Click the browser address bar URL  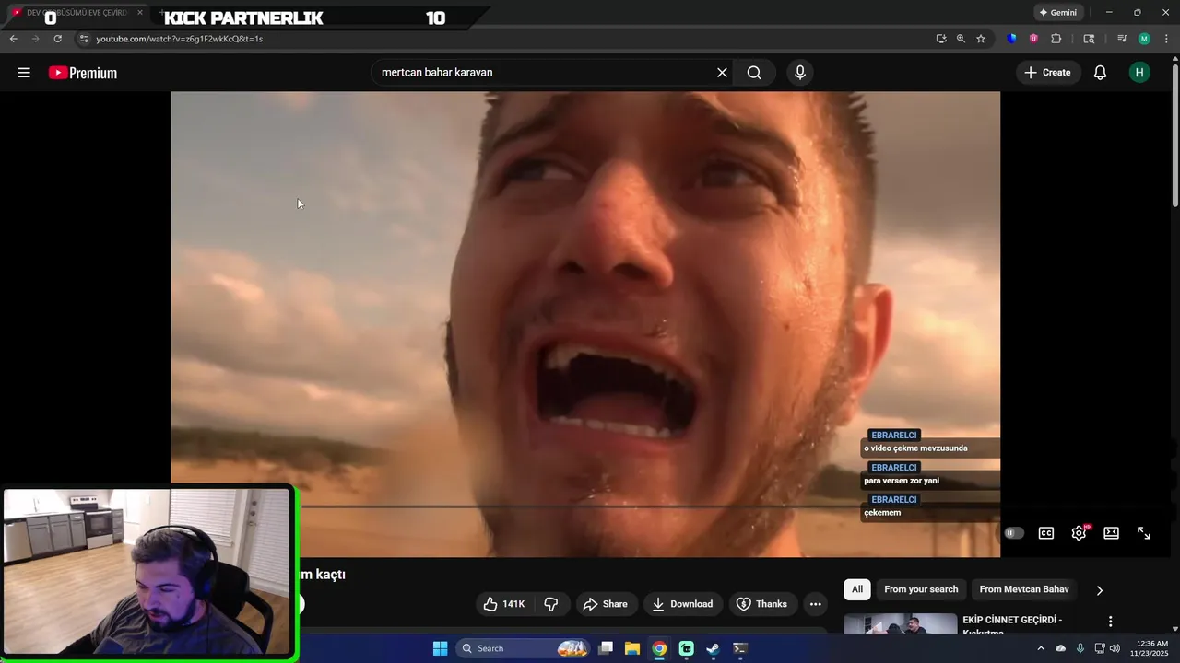pyautogui.click(x=180, y=39)
